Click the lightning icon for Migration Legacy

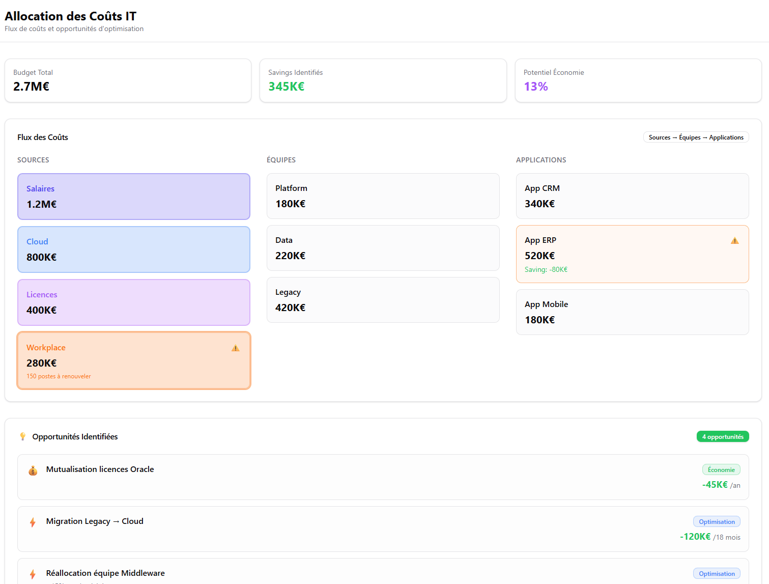tap(33, 522)
